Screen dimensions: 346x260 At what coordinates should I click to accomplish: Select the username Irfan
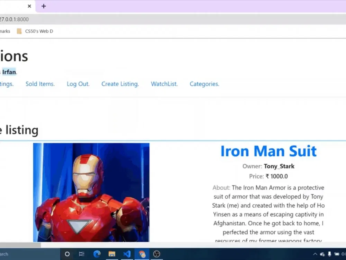(9, 72)
